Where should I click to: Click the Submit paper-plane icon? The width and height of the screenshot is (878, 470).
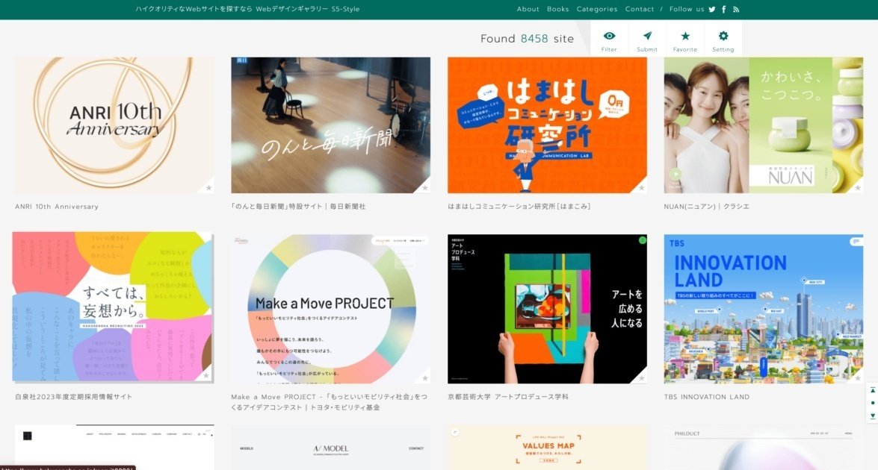pyautogui.click(x=647, y=37)
